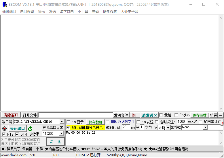Enable the 最前 always-on-top checkbox
224x158 pixels.
click(x=161, y=115)
